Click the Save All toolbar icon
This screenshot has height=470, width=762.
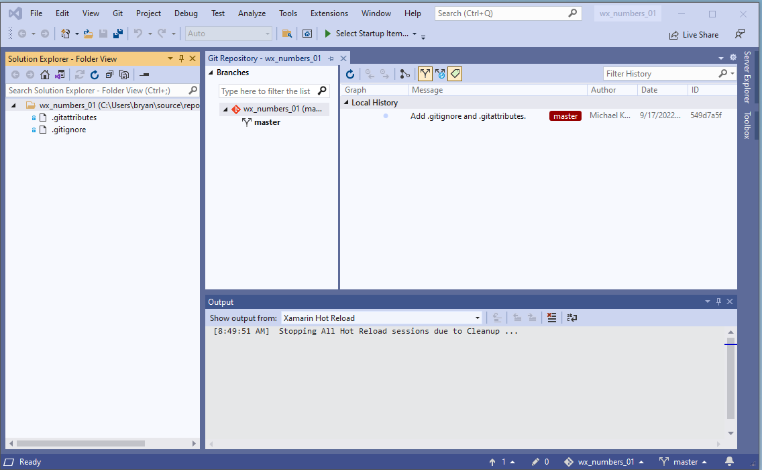click(x=117, y=34)
